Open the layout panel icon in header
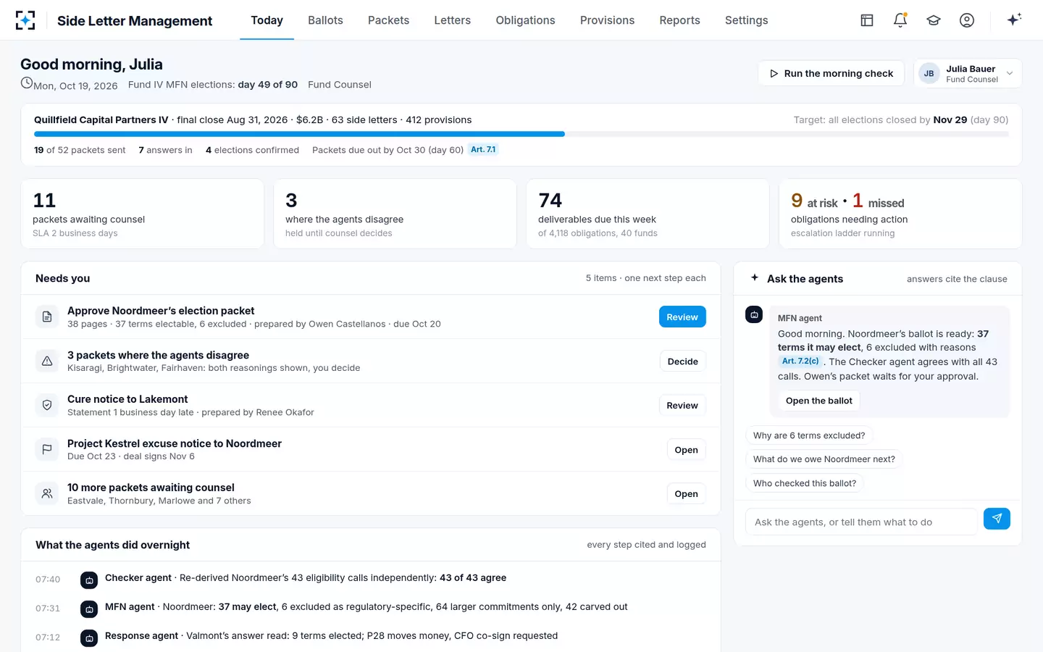 pos(867,20)
